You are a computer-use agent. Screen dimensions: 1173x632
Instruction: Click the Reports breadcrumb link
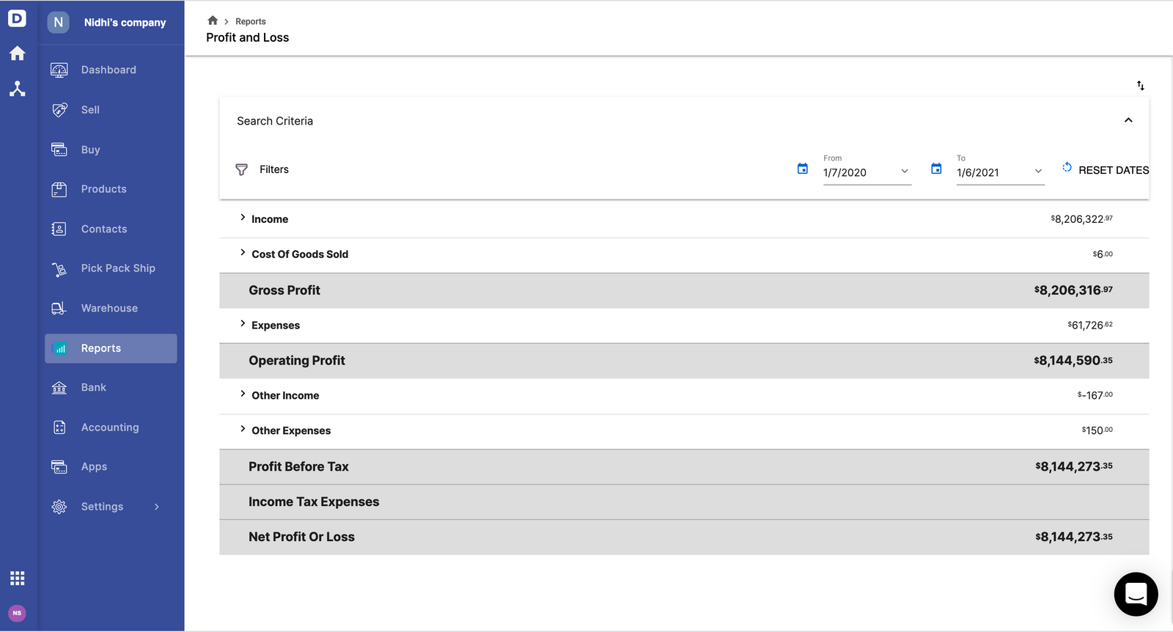(251, 21)
